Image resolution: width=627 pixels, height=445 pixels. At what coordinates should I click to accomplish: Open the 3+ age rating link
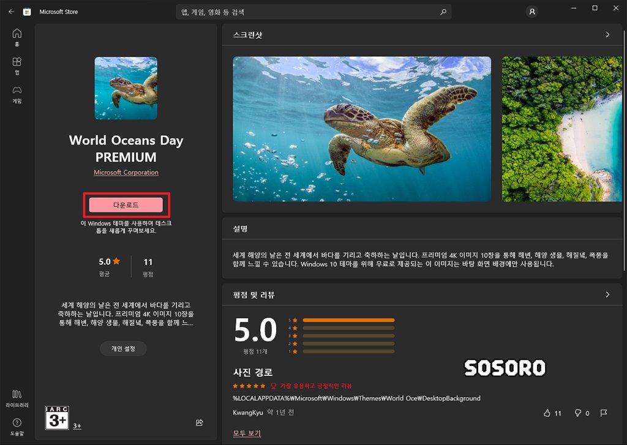[77, 426]
